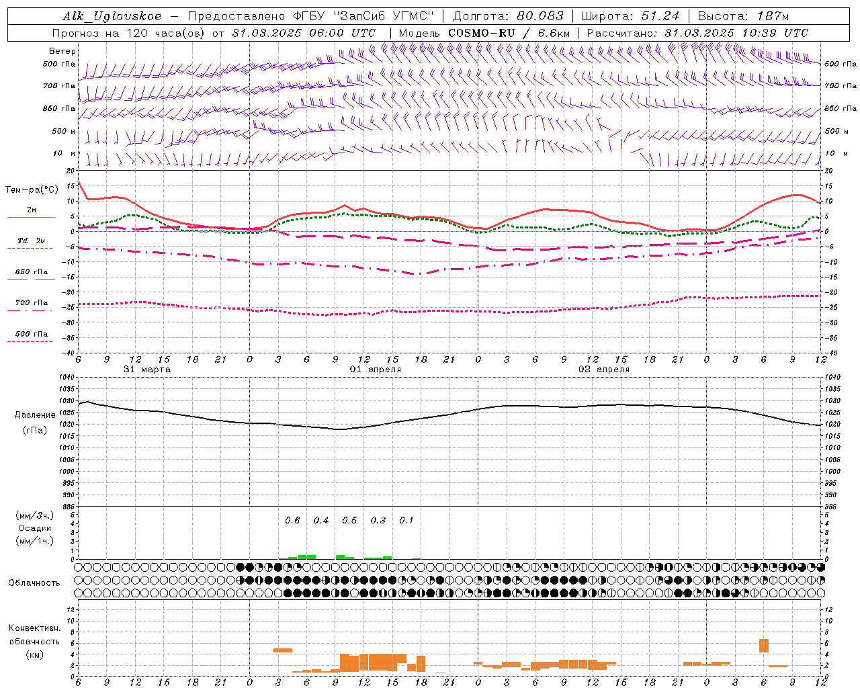Screen dimensions: 860x688
Task: Click the '(км)' unit label of convective cloudiness
Action: coord(34,654)
